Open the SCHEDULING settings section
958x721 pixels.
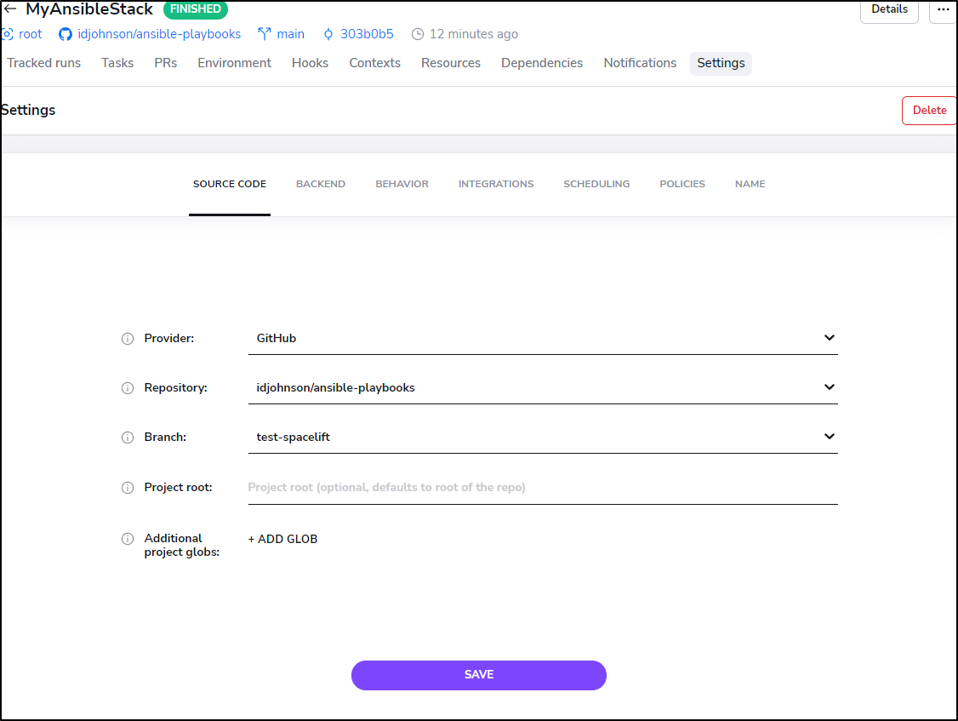click(596, 184)
